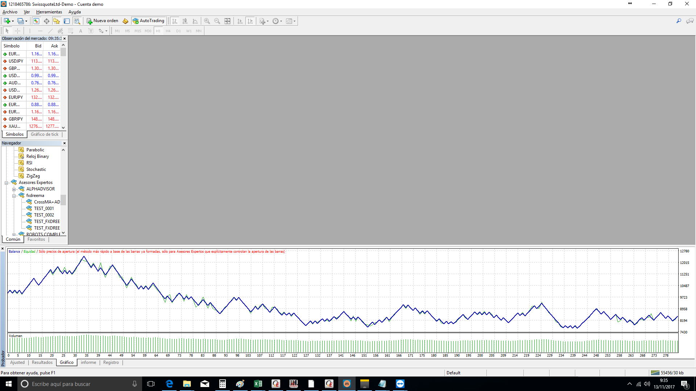The height and width of the screenshot is (391, 696).
Task: Expand the ALPHADVISOR folder
Action: tap(14, 189)
